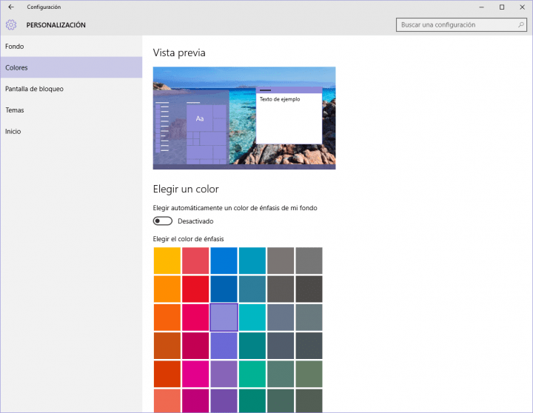This screenshot has width=533, height=413.
Task: Click the 'Texto de ejemplo' sample window text
Action: (x=280, y=99)
